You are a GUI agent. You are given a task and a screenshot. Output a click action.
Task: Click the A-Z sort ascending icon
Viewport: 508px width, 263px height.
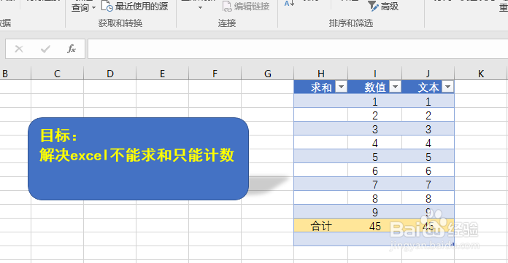[289, 4]
